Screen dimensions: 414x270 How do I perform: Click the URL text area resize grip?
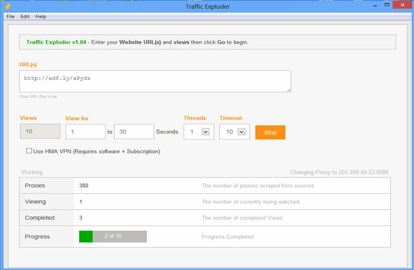(289, 90)
